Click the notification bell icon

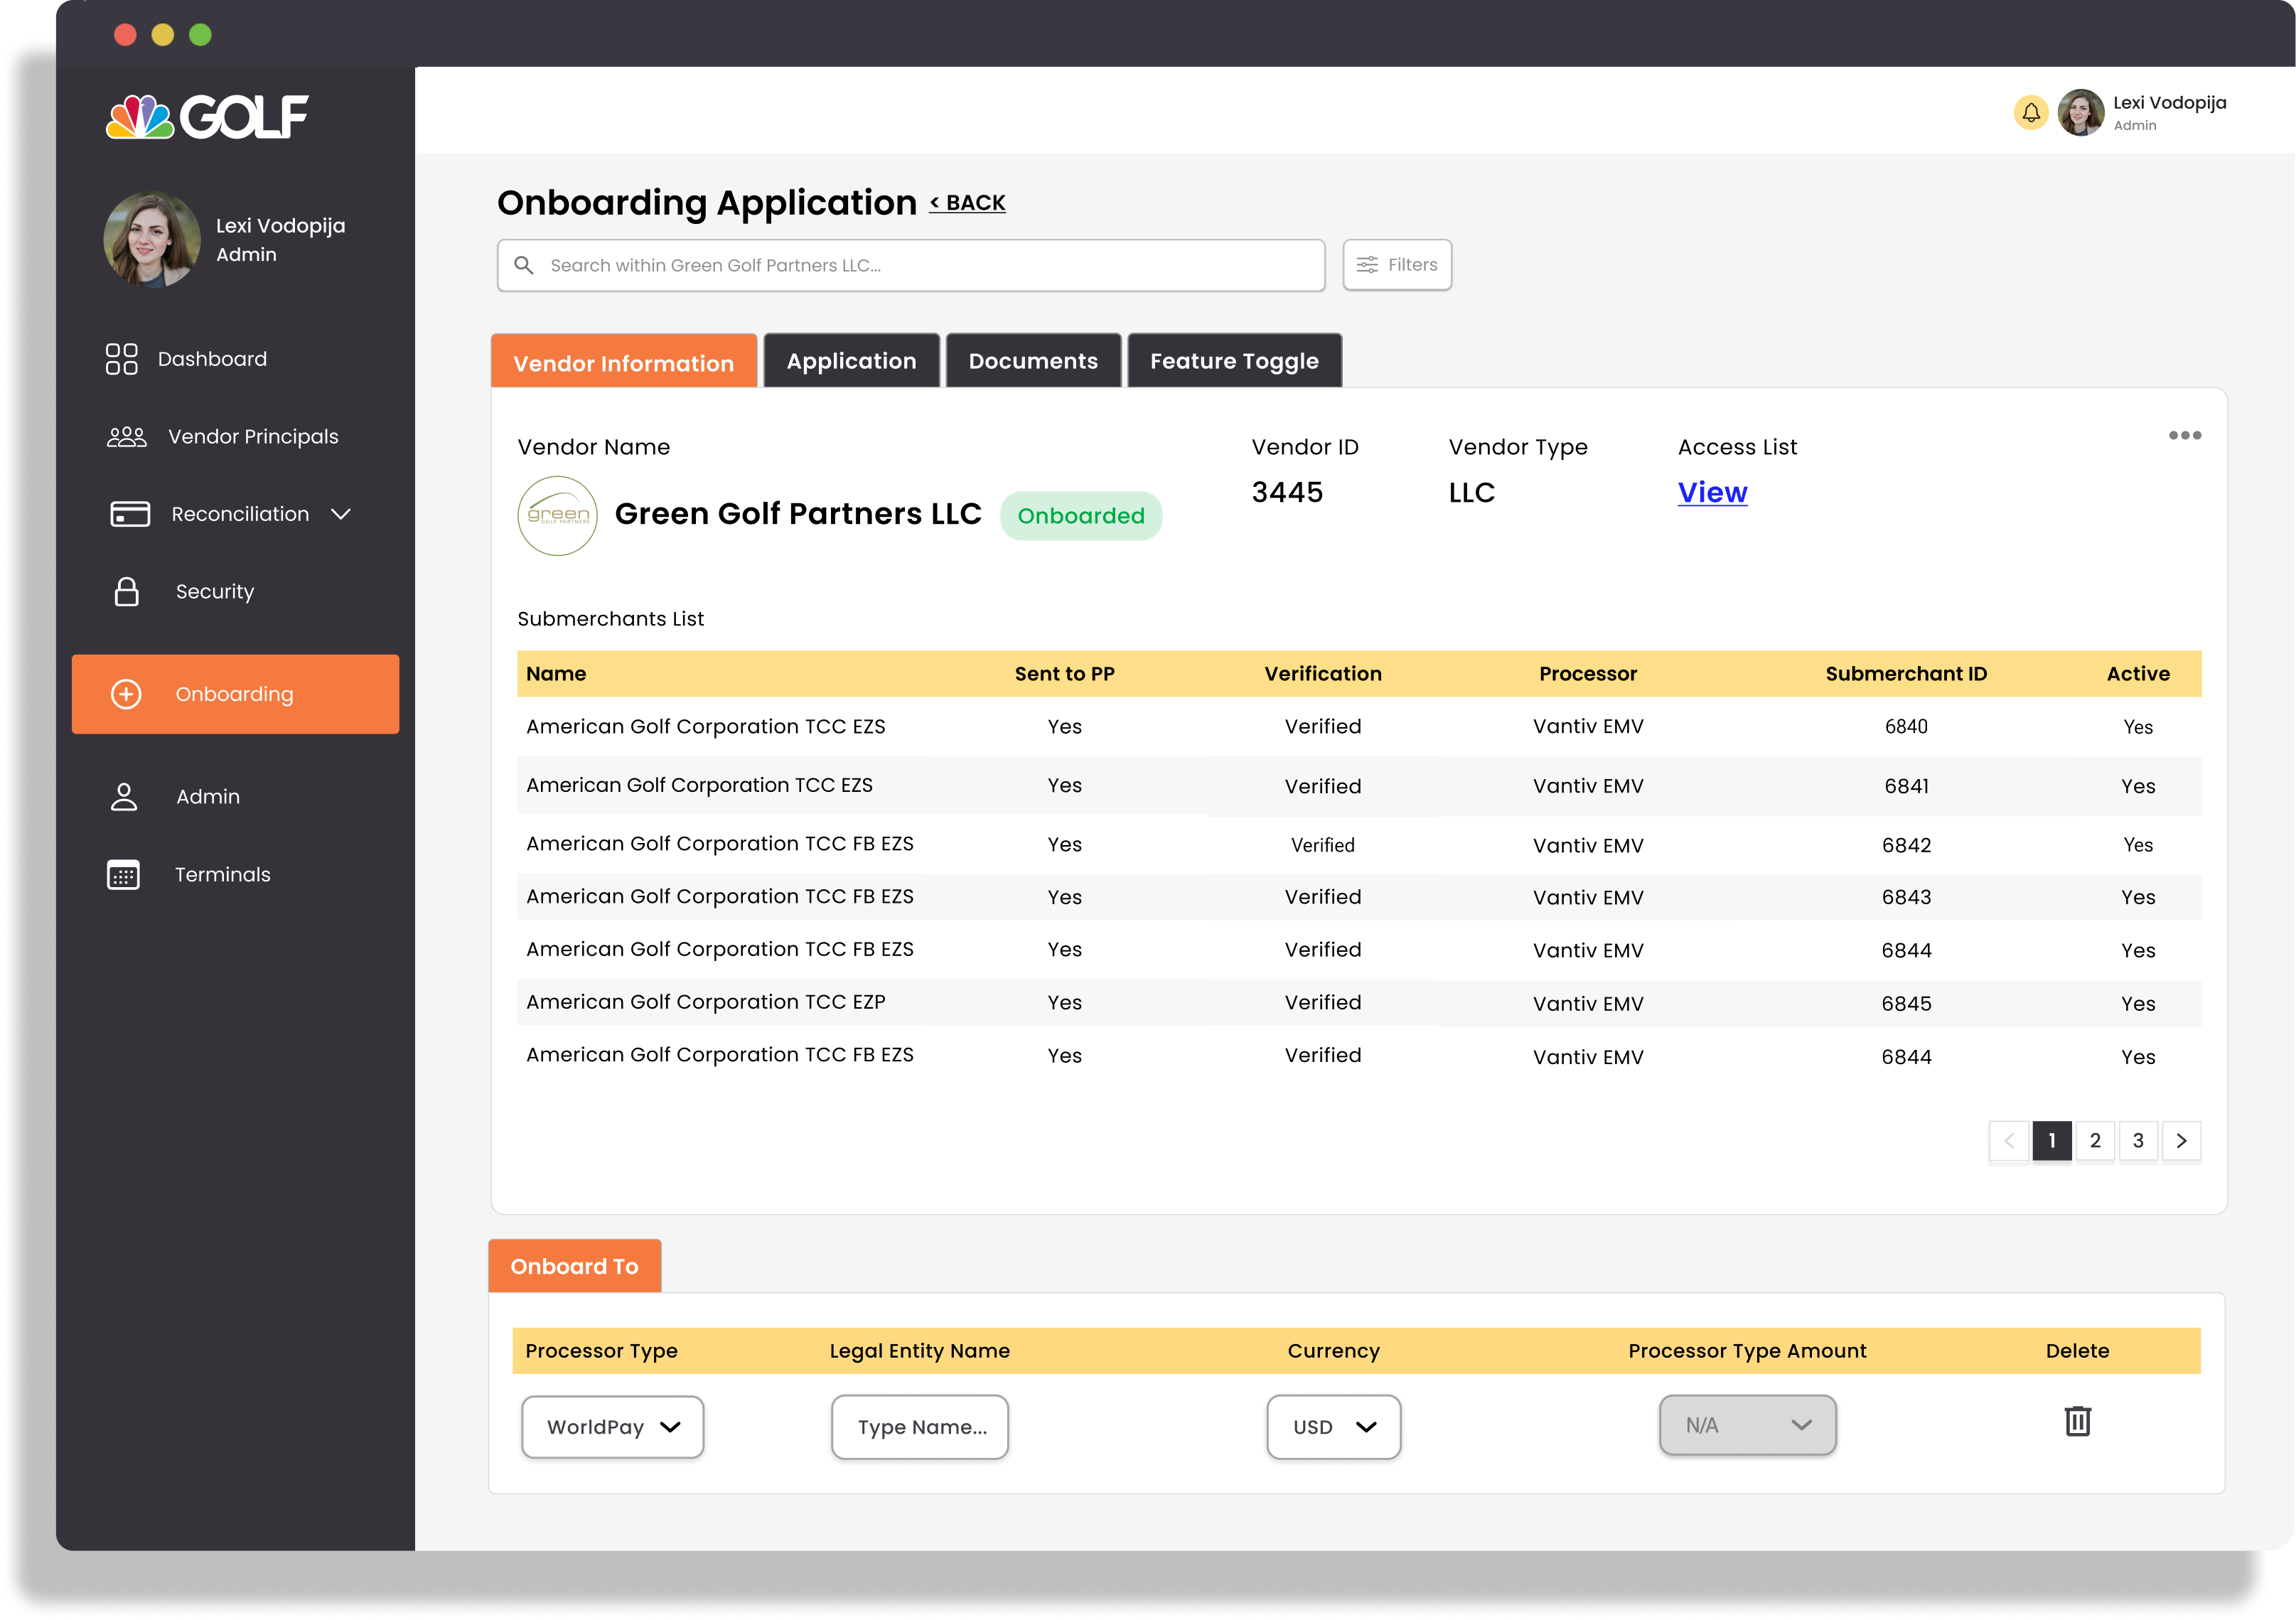click(2031, 113)
